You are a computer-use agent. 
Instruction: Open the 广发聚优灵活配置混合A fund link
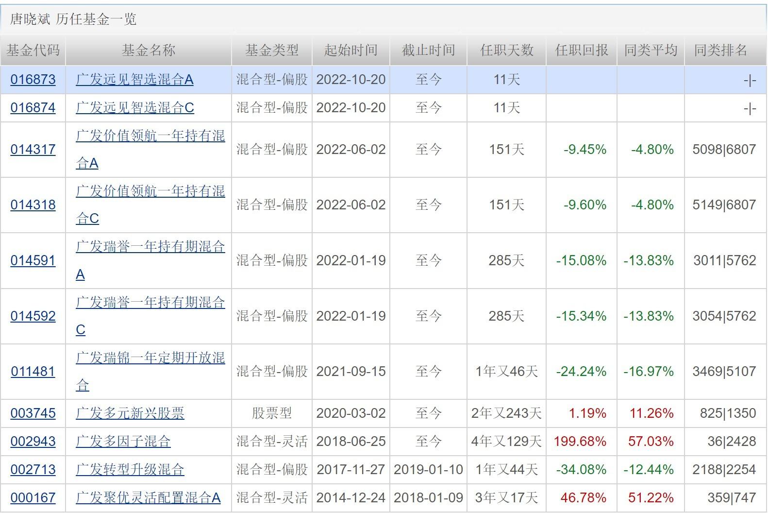tap(148, 498)
